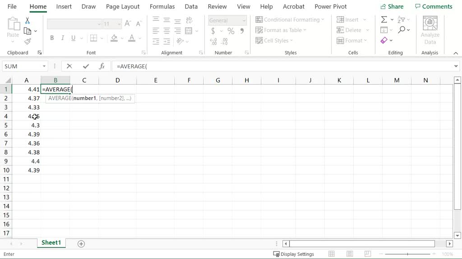Expand the formula bar chevron
This screenshot has width=462, height=259.
pos(456,67)
